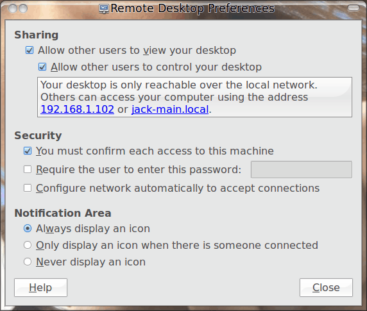Click into the password input field
This screenshot has height=311, width=367.
302,169
